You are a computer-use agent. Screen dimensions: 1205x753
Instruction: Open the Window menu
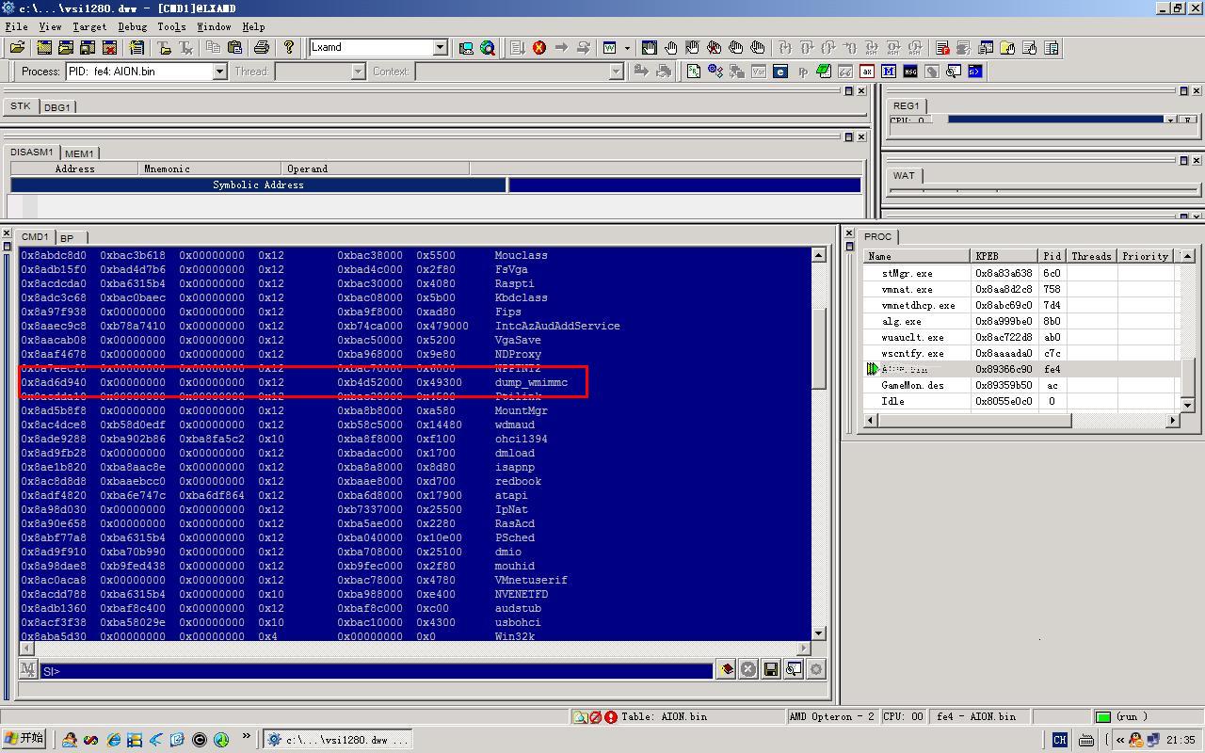(214, 26)
